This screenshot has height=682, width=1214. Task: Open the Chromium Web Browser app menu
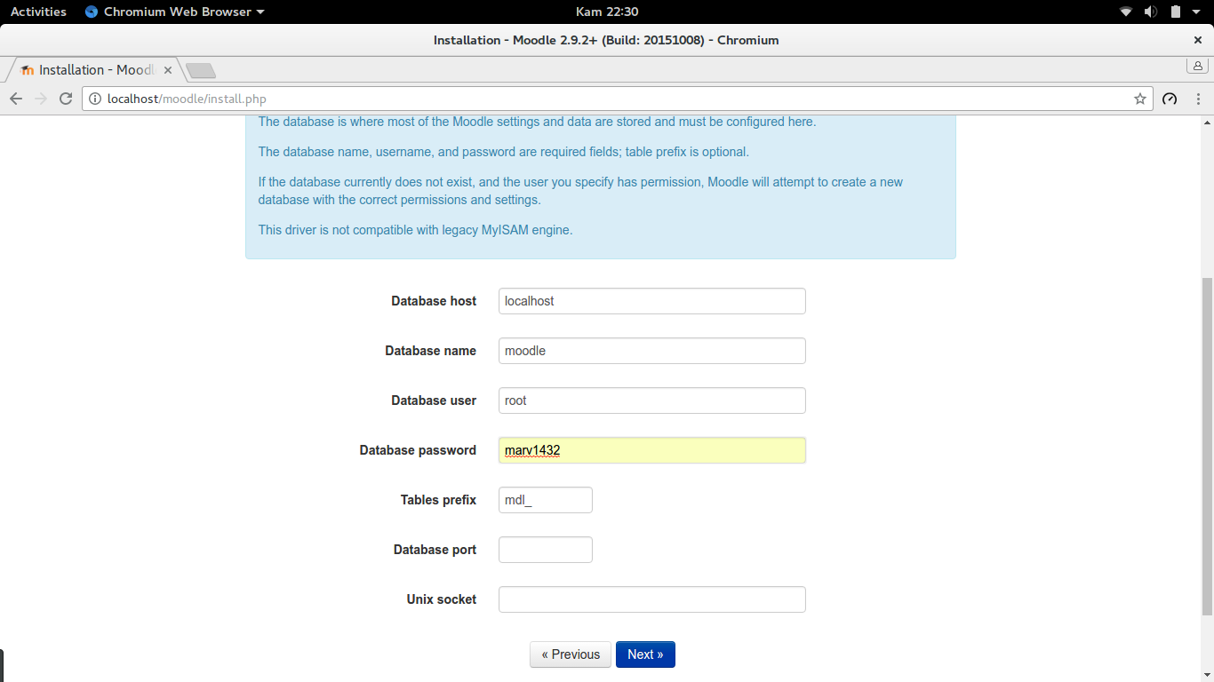(x=174, y=12)
